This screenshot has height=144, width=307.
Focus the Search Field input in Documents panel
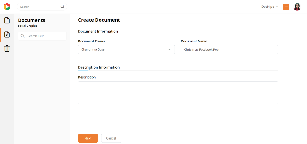pyautogui.click(x=45, y=36)
